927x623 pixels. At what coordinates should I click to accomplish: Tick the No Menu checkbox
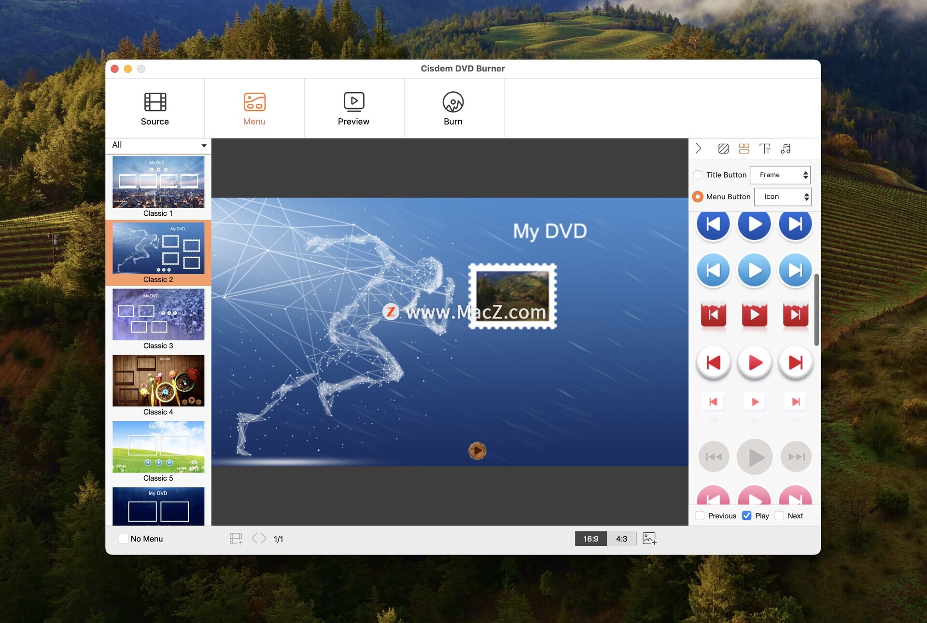coord(124,539)
